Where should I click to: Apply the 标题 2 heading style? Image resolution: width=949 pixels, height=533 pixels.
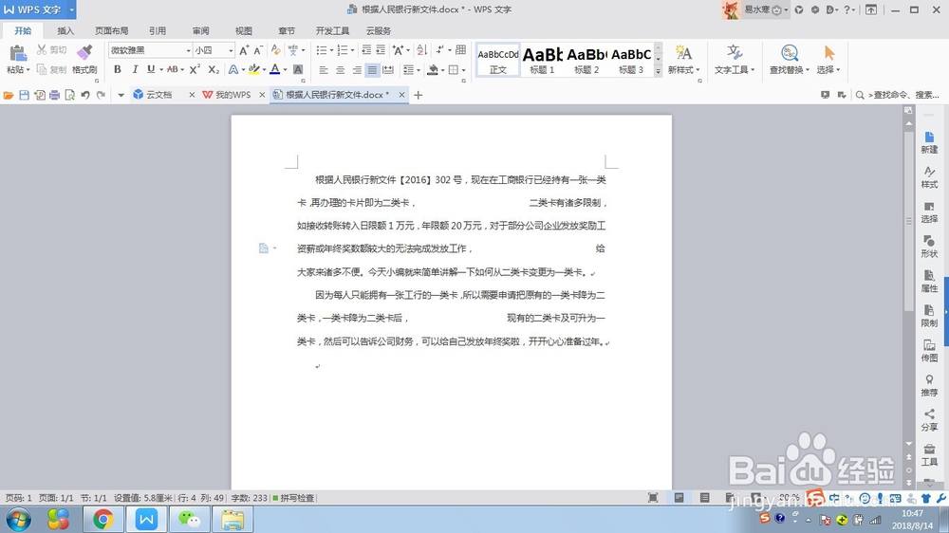point(586,60)
